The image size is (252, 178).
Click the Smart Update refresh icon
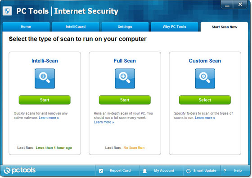[x=188, y=171]
